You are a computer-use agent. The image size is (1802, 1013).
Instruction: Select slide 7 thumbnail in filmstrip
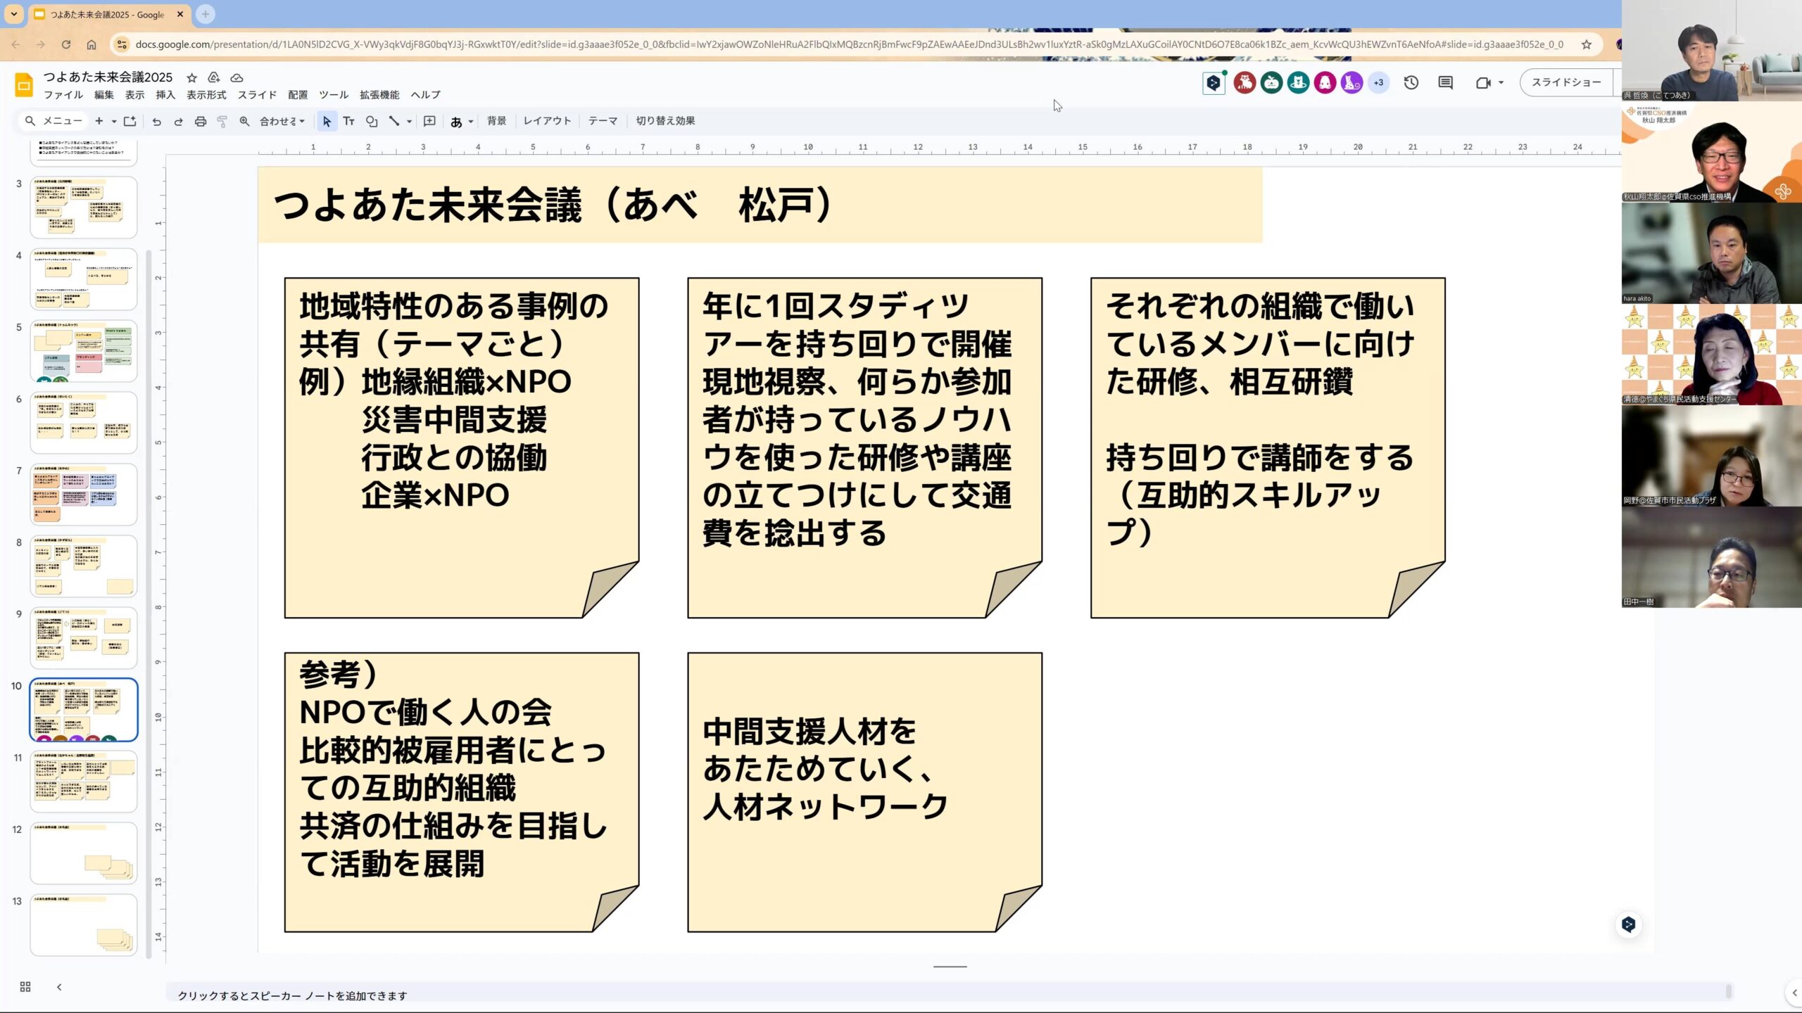click(x=83, y=494)
